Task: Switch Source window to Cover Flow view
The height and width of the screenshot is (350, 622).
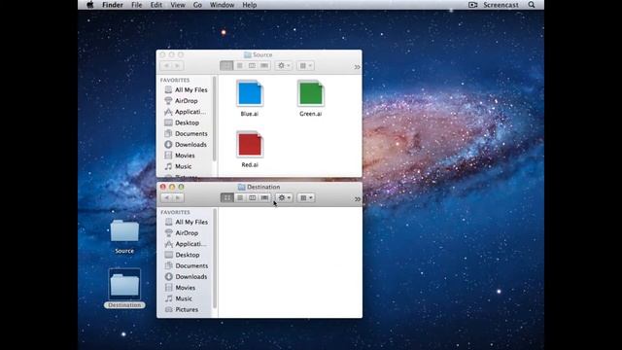Action: (264, 65)
